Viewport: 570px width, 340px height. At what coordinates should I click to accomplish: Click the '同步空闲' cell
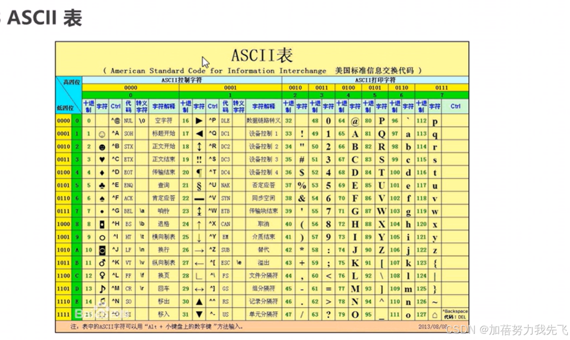pyautogui.click(x=264, y=198)
